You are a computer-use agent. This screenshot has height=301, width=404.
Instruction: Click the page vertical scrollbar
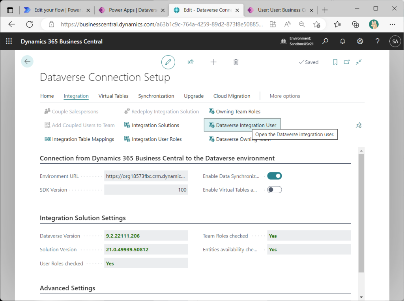(361, 213)
